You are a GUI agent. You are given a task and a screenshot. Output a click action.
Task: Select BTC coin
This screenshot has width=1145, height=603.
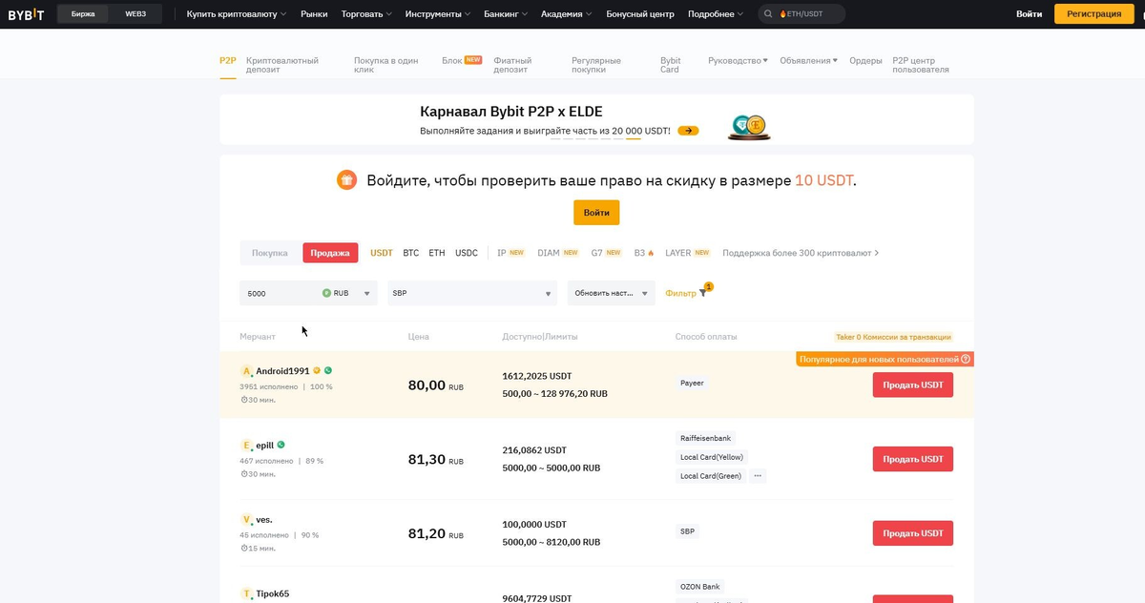click(x=411, y=253)
